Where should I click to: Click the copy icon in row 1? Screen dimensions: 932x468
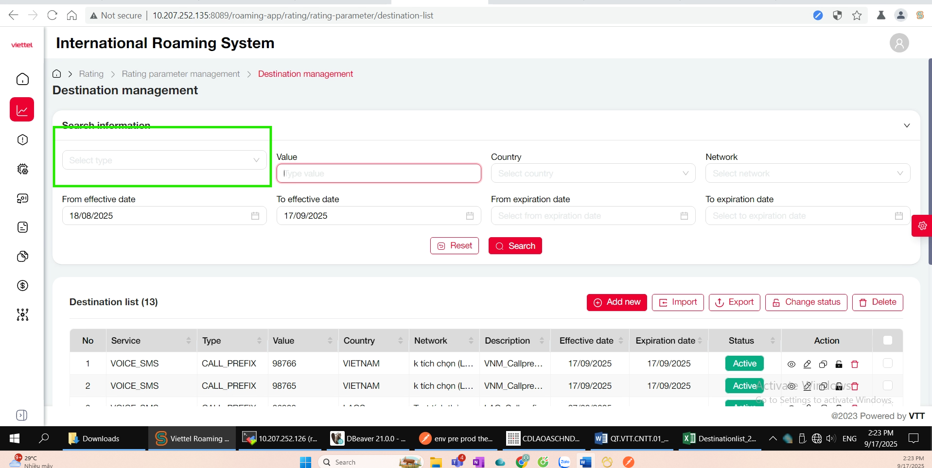pyautogui.click(x=823, y=364)
